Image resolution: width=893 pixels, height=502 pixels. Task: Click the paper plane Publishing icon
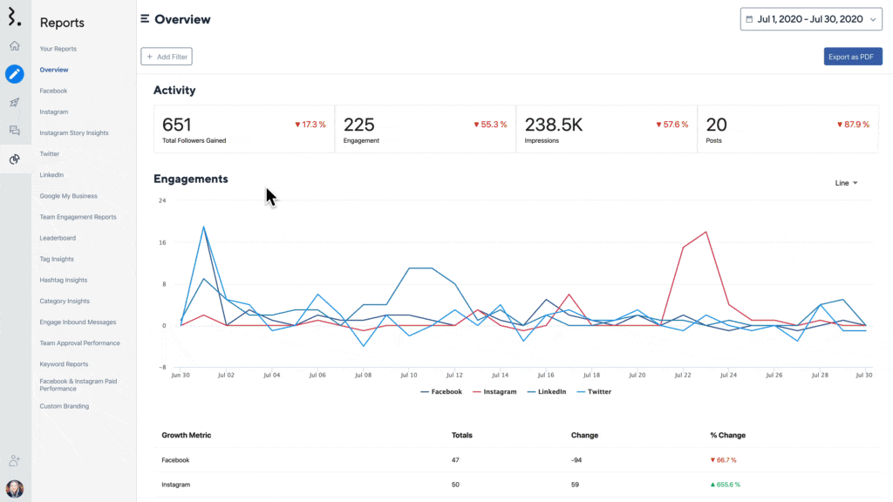[x=14, y=103]
